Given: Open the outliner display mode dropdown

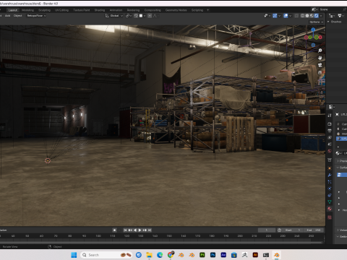Looking at the screenshot, I should pyautogui.click(x=332, y=16).
